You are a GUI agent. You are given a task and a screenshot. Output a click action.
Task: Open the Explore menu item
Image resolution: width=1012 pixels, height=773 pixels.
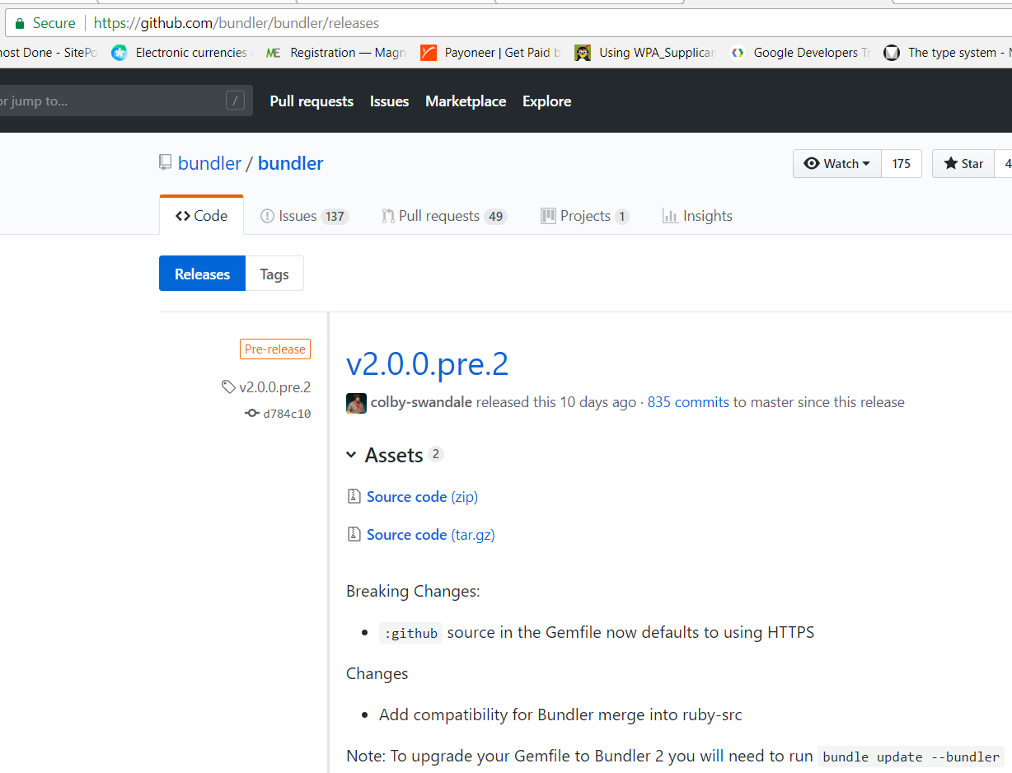[546, 101]
